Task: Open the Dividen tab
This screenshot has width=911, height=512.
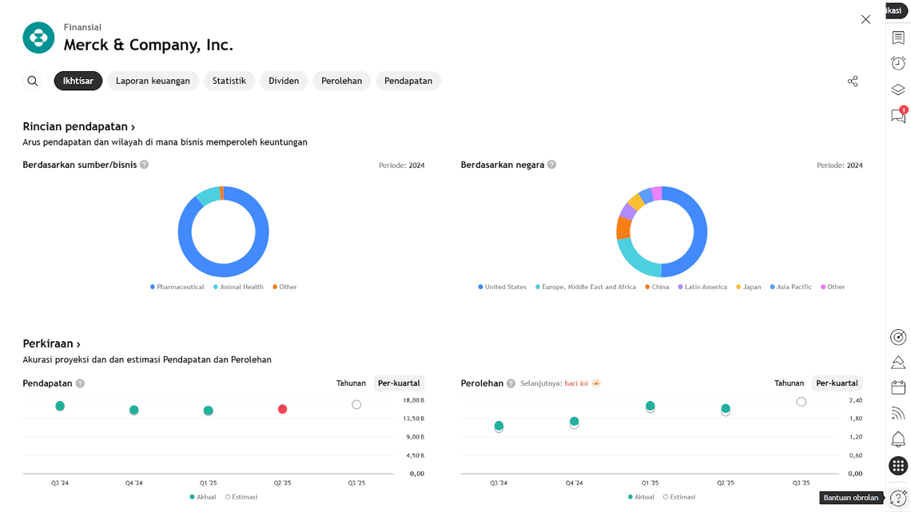Action: tap(284, 81)
